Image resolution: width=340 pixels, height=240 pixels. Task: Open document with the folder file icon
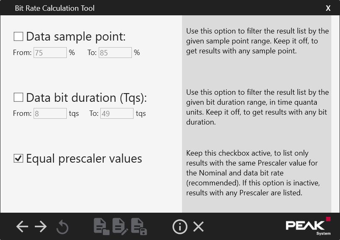[x=102, y=227]
